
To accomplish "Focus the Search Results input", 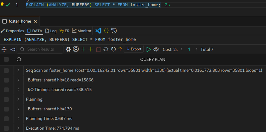I will tap(40, 49).
